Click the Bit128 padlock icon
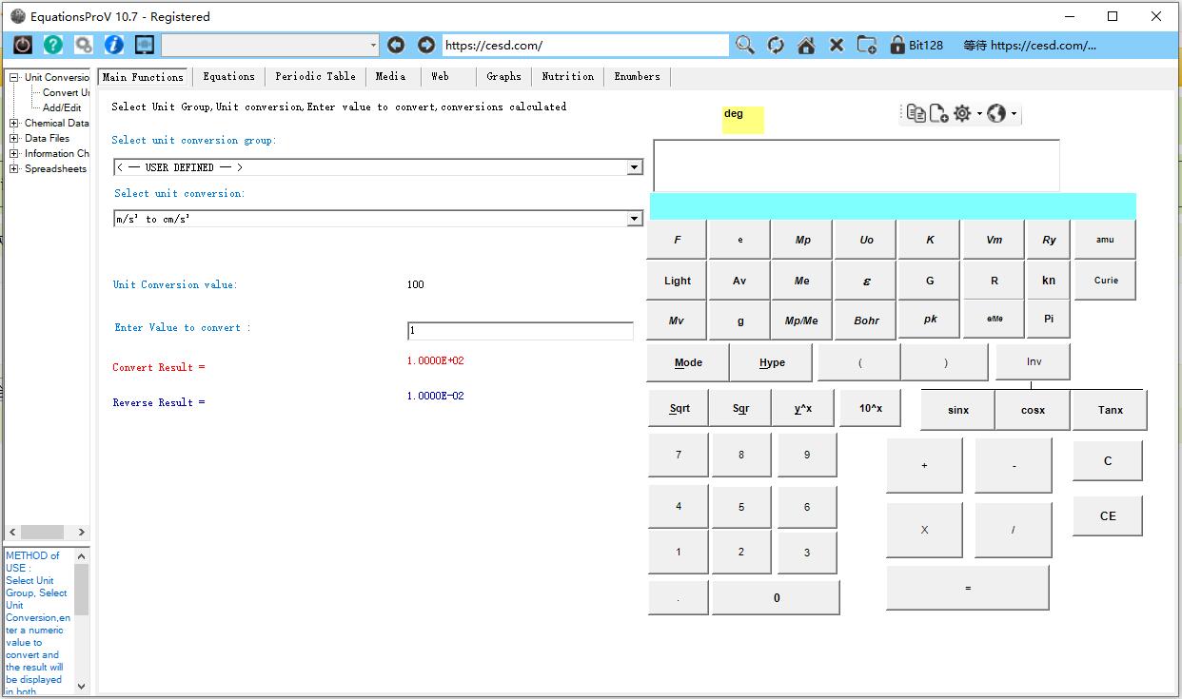This screenshot has width=1182, height=699. click(896, 44)
